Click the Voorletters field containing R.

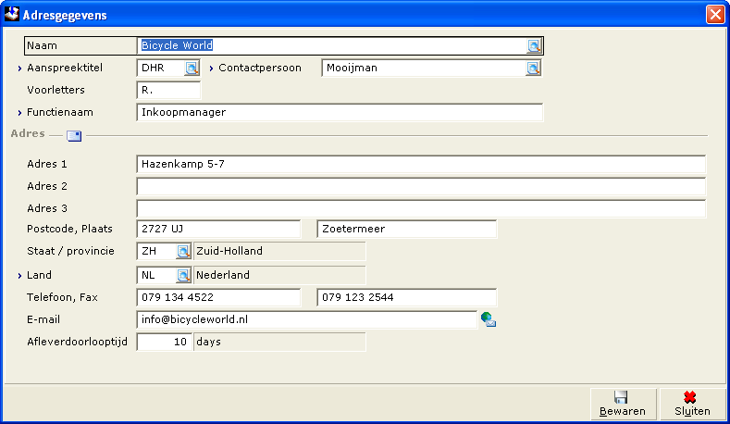point(168,91)
